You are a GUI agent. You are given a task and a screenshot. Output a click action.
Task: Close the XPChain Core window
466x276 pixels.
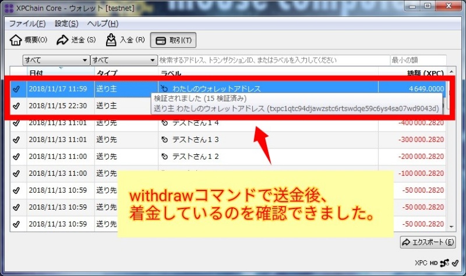pos(449,6)
